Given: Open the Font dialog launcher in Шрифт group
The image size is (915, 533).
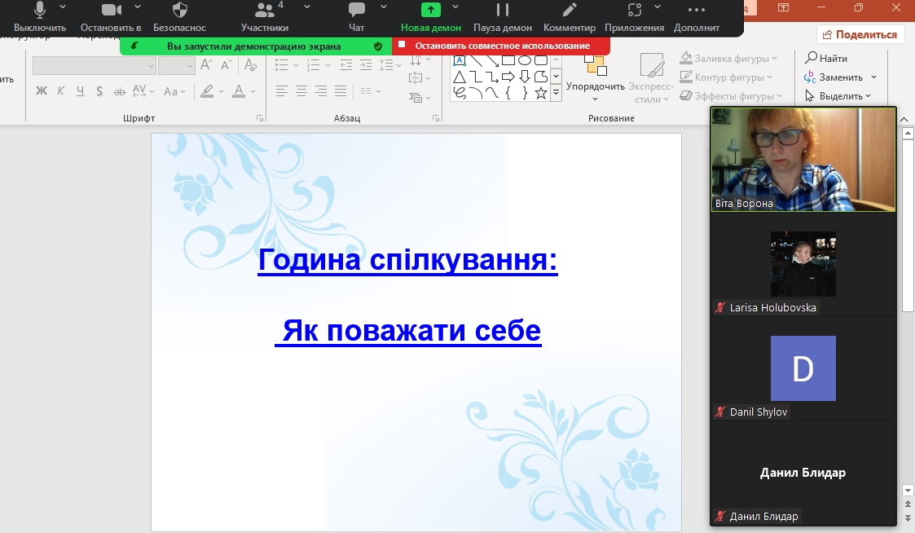Looking at the screenshot, I should coord(260,118).
